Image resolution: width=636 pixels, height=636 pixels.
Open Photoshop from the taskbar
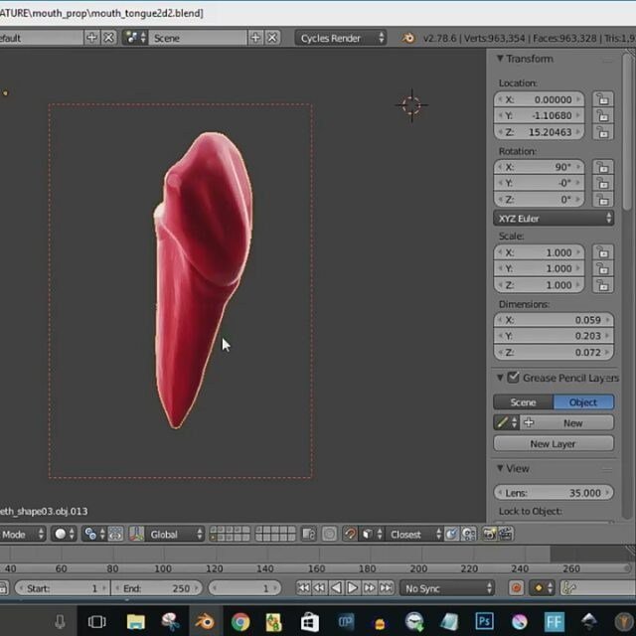[x=484, y=621]
